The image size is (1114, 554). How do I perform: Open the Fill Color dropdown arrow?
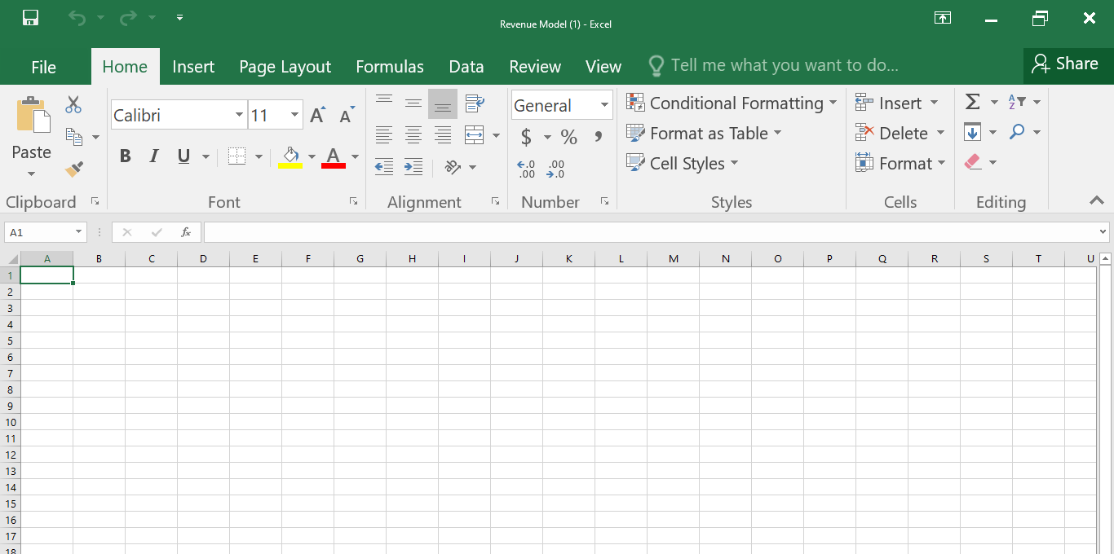312,156
